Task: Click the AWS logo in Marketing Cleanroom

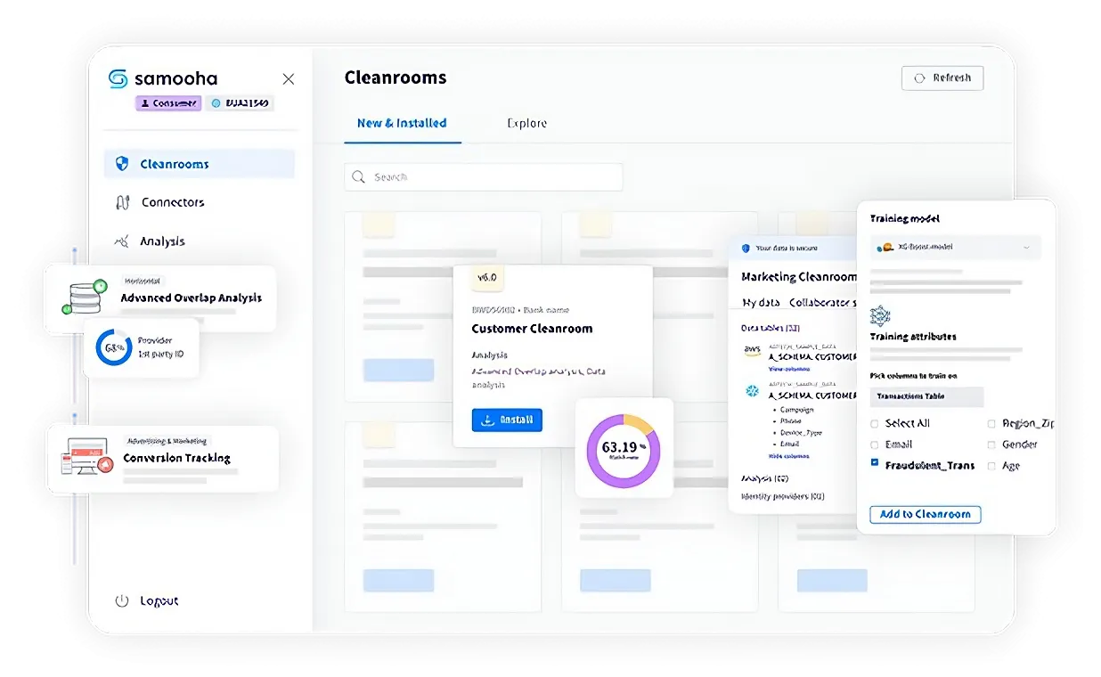Action: pos(752,352)
